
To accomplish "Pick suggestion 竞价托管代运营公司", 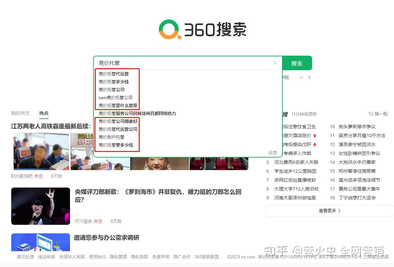I will 118,129.
